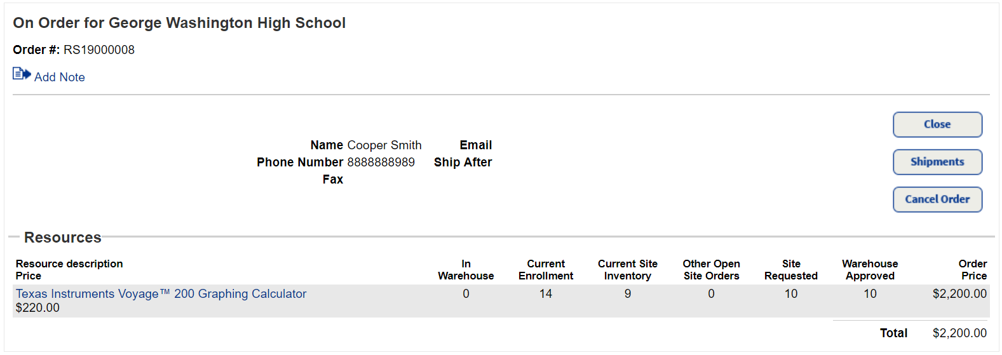Image resolution: width=1002 pixels, height=355 pixels.
Task: Click the order number RS19000008
Action: coord(99,50)
